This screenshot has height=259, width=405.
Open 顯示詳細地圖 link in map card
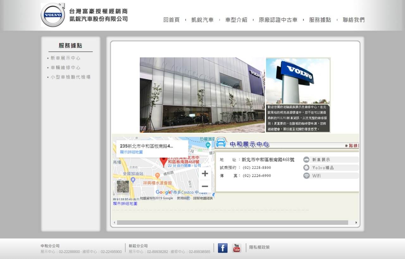[x=131, y=152]
